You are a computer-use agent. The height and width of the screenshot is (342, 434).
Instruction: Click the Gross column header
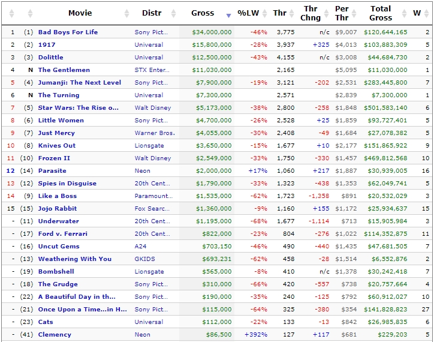[x=203, y=13]
